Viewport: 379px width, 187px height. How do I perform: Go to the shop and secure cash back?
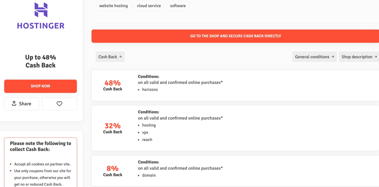(x=235, y=36)
